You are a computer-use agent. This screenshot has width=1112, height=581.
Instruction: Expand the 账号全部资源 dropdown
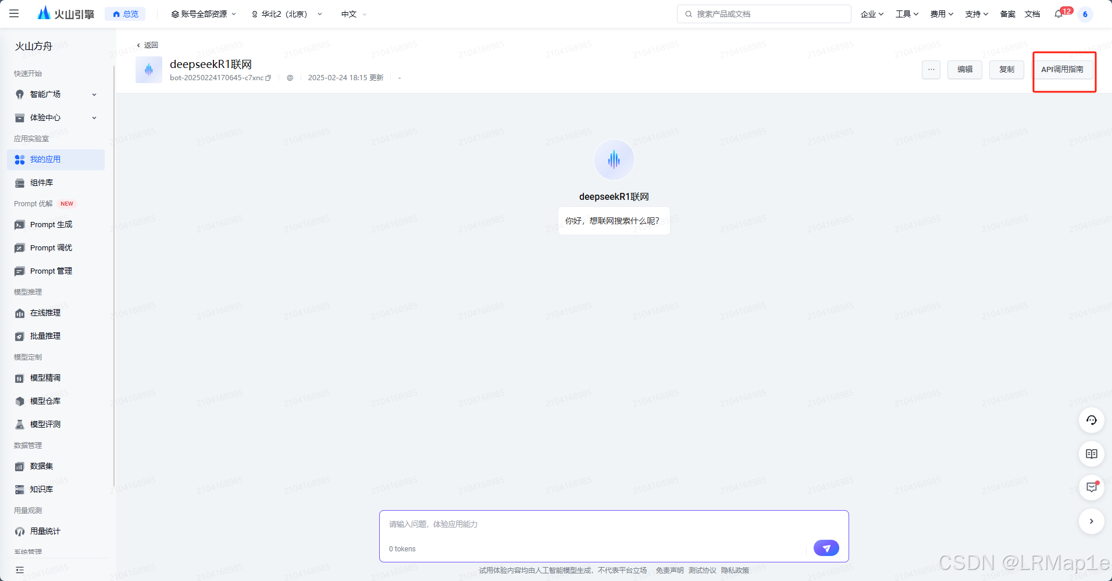pyautogui.click(x=204, y=14)
